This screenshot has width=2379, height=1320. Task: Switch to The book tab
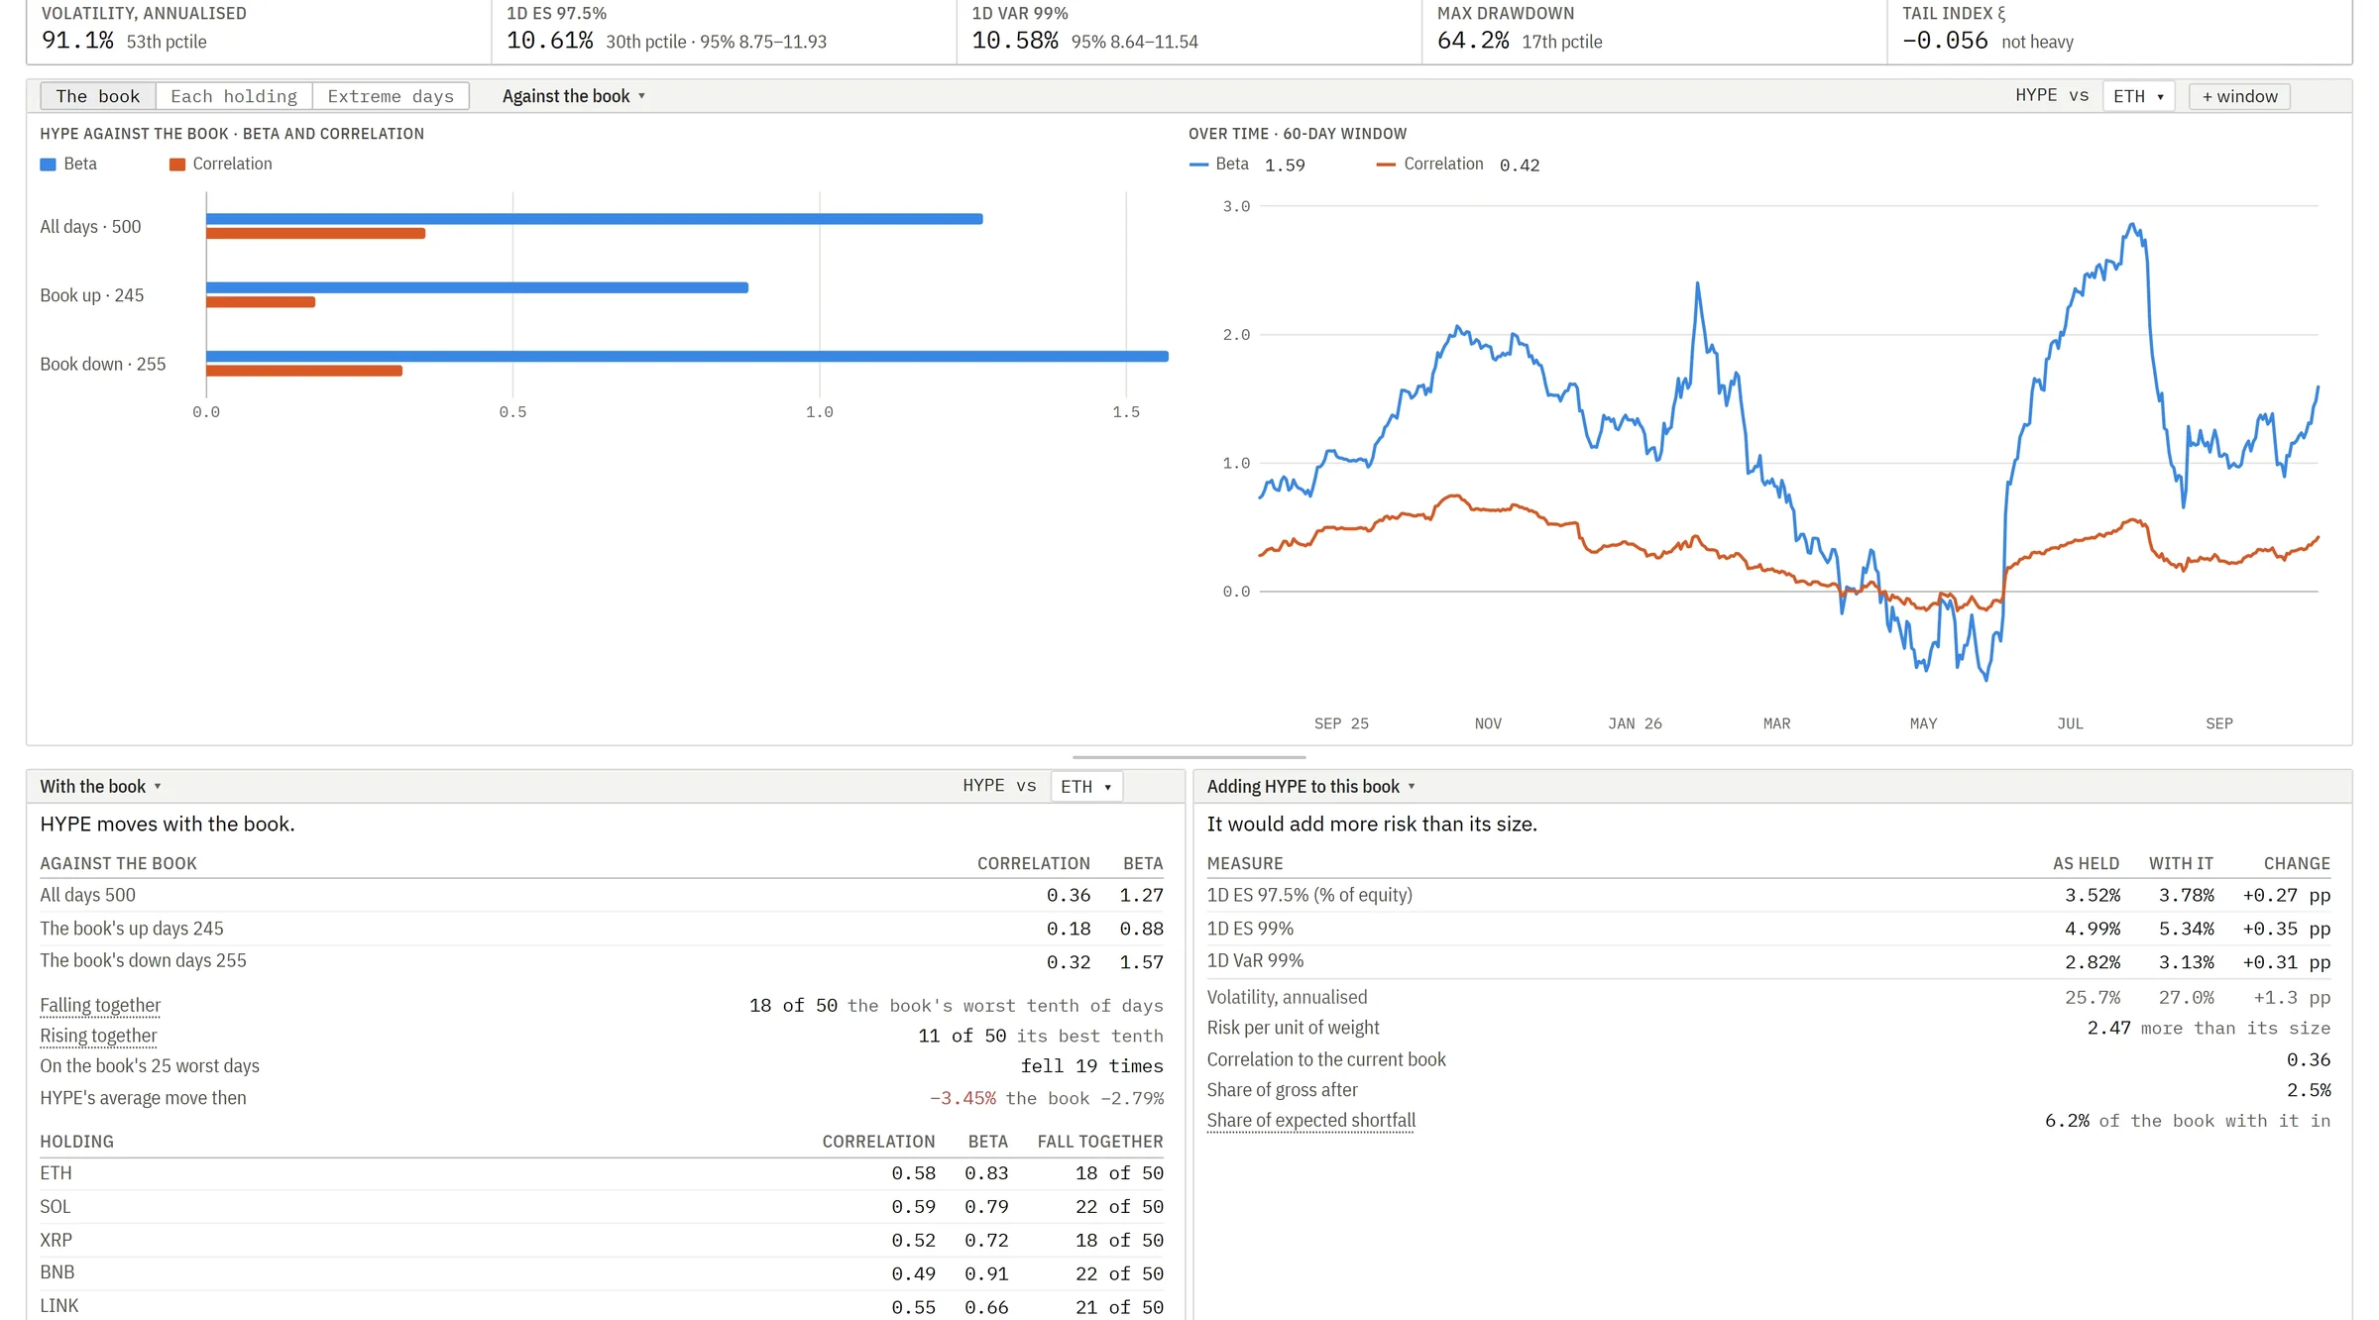[x=97, y=96]
